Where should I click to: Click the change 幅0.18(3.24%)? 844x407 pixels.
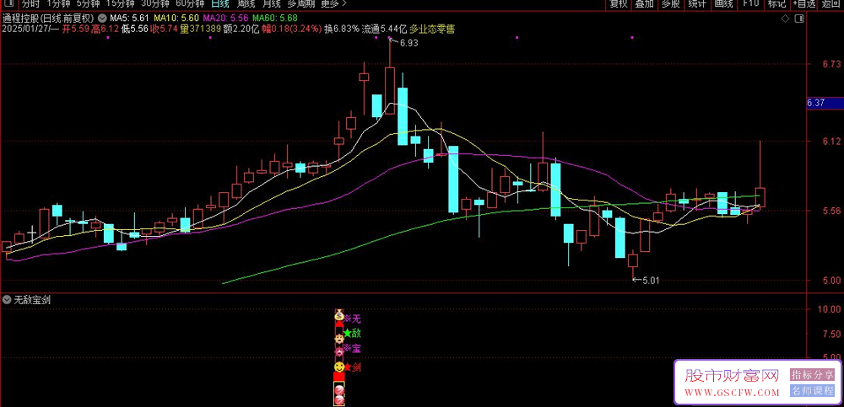292,29
